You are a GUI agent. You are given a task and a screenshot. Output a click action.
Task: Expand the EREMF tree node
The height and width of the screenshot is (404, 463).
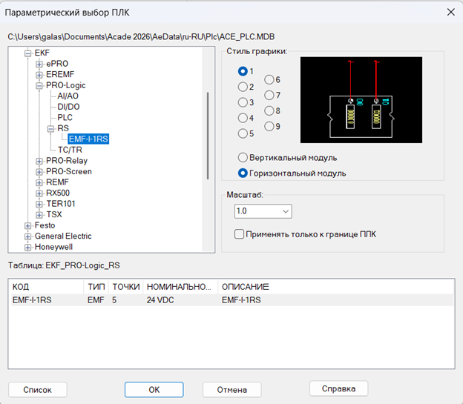[x=39, y=75]
